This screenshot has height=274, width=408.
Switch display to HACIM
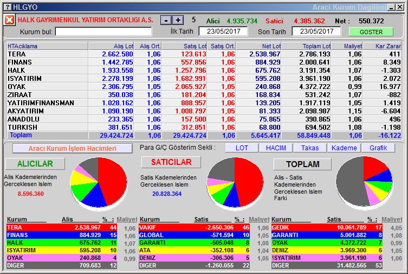click(x=276, y=148)
